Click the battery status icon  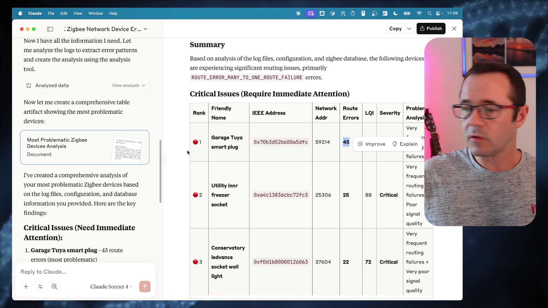(x=407, y=13)
